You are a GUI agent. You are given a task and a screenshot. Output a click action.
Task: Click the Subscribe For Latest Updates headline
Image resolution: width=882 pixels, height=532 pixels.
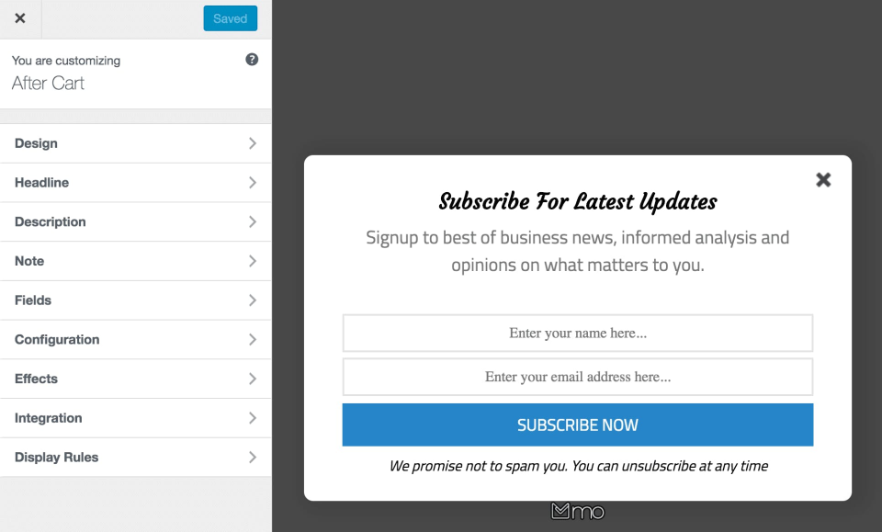577,201
